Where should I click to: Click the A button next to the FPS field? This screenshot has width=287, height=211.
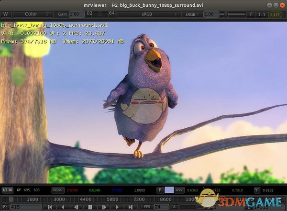tap(175, 207)
